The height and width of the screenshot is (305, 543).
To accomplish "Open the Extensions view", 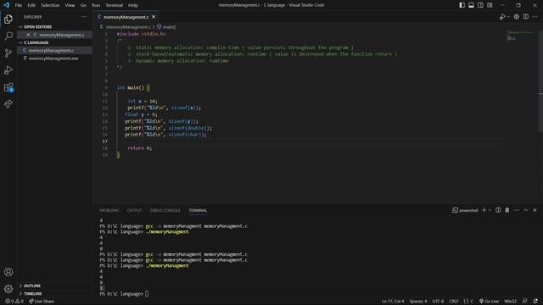I will pyautogui.click(x=8, y=87).
